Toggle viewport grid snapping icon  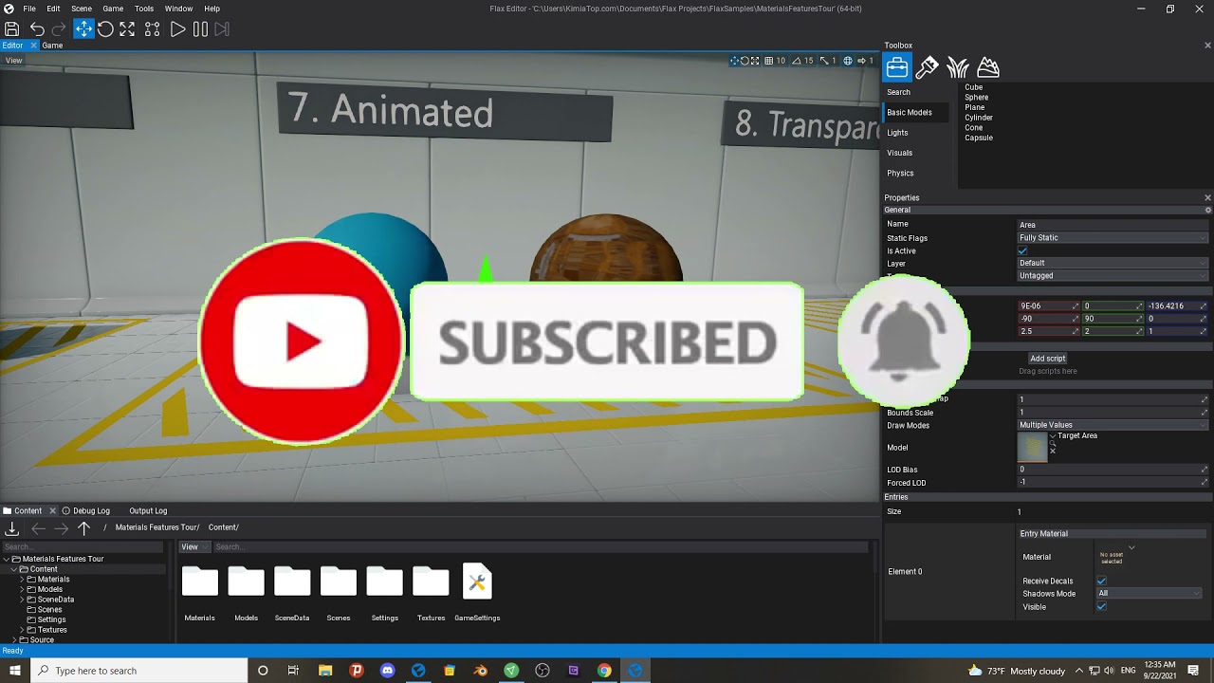769,61
